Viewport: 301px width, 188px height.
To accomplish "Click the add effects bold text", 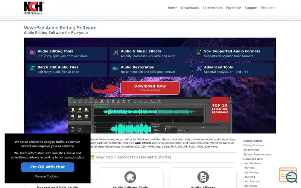I will (143, 143).
